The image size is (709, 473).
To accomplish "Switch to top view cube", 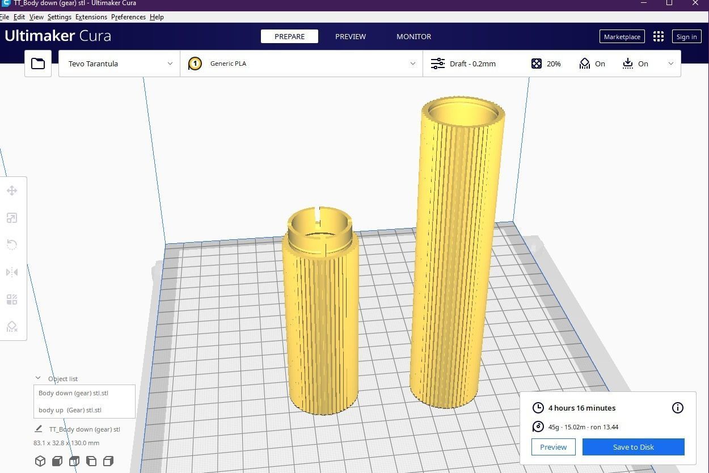I will (74, 461).
